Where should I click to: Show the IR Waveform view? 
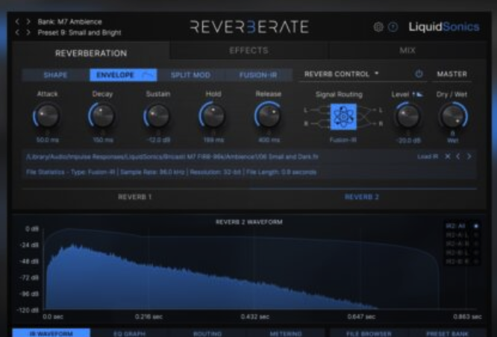(51, 333)
